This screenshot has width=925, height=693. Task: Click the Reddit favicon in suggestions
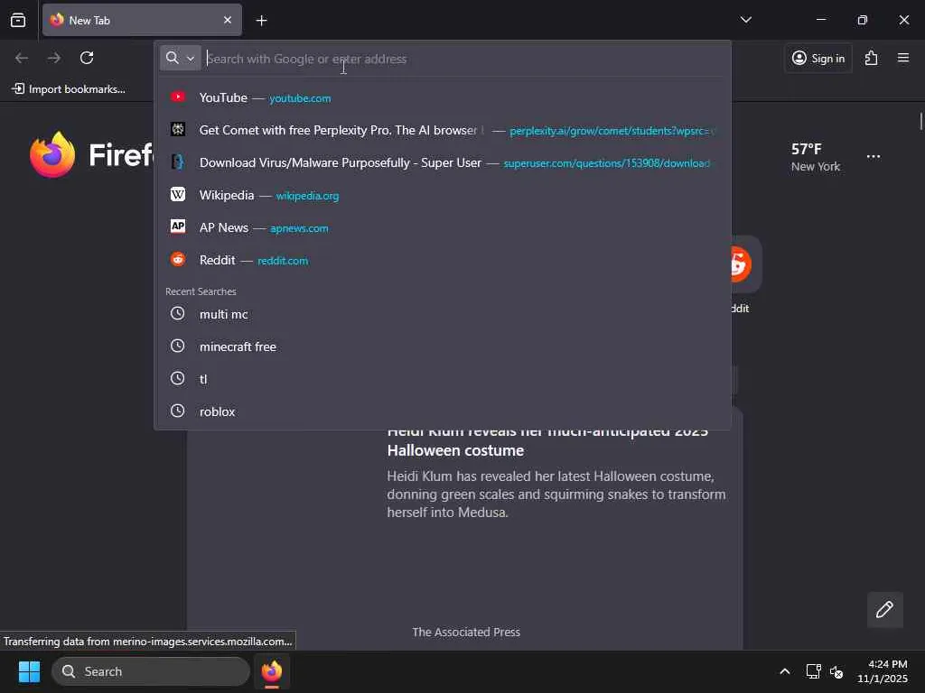click(x=178, y=259)
